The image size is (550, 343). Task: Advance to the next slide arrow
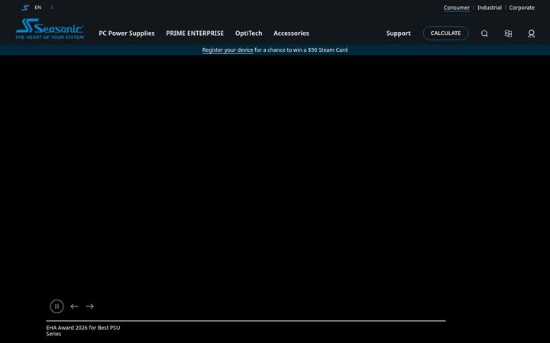pos(90,306)
